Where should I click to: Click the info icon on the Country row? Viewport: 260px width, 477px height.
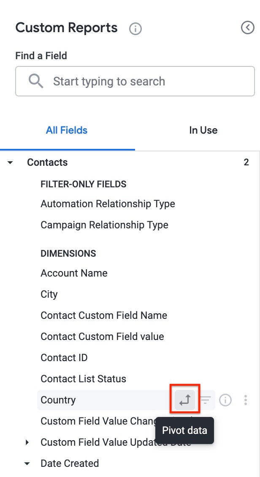click(x=225, y=400)
